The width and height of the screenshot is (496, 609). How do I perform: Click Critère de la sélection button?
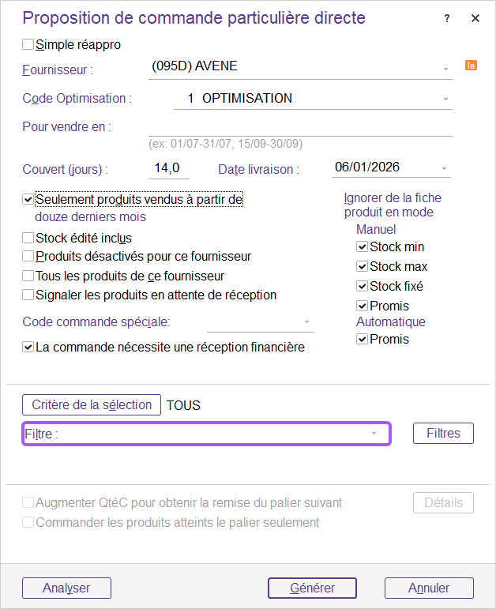tap(92, 405)
